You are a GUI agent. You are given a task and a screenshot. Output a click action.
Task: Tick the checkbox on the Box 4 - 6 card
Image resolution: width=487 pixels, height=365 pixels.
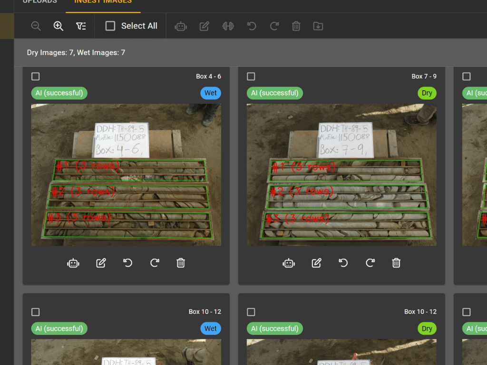click(35, 77)
